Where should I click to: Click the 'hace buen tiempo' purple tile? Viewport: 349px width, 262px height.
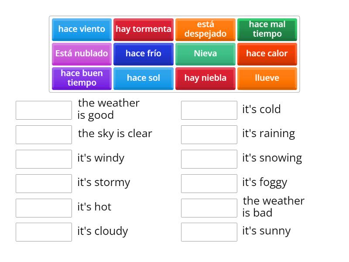point(81,78)
